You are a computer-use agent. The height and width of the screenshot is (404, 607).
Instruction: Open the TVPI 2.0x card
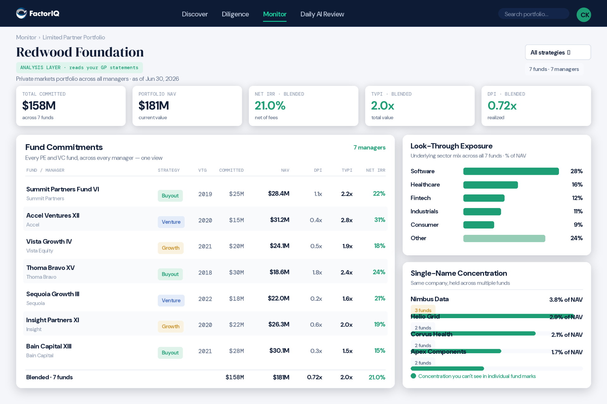coord(420,106)
